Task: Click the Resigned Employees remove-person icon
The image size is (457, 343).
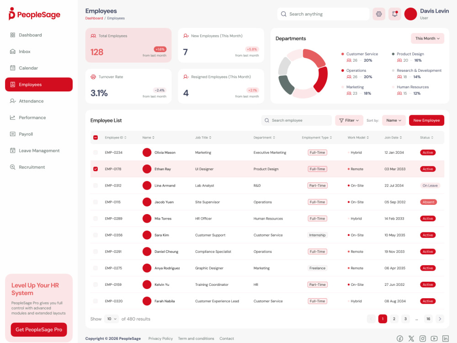Action: (x=186, y=77)
